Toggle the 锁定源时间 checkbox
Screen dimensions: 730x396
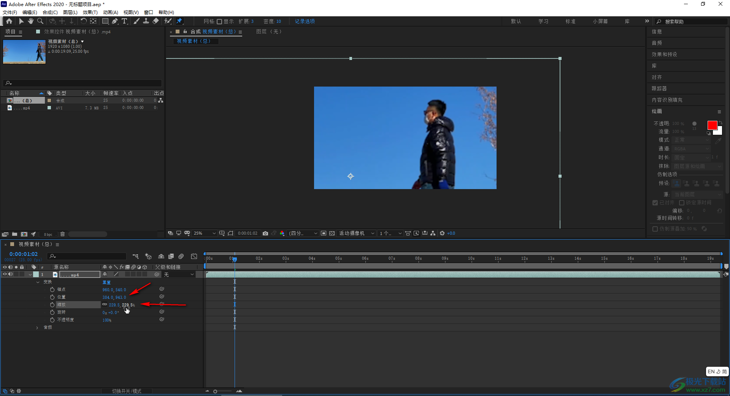tap(682, 203)
